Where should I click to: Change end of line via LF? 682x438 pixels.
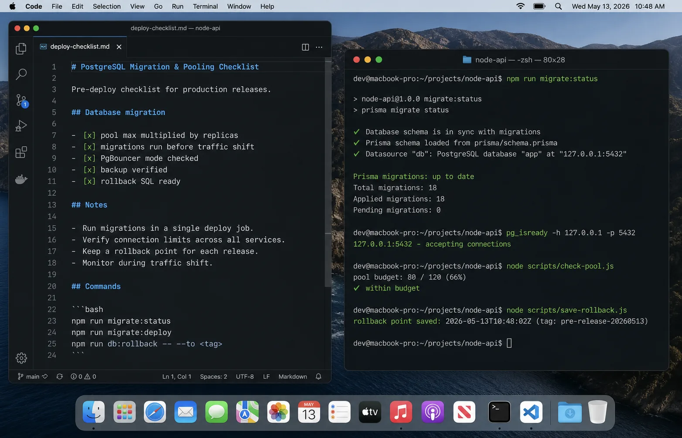[x=266, y=377]
